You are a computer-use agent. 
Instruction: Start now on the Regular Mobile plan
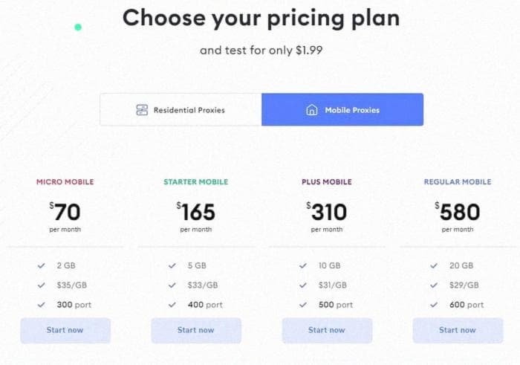(458, 330)
